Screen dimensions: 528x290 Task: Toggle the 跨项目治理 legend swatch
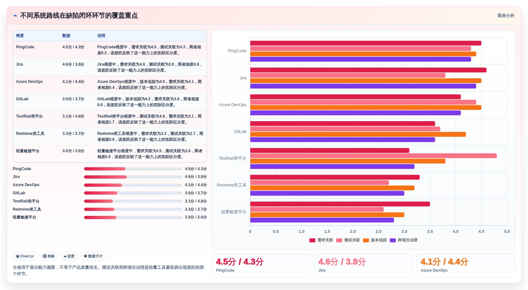393,240
